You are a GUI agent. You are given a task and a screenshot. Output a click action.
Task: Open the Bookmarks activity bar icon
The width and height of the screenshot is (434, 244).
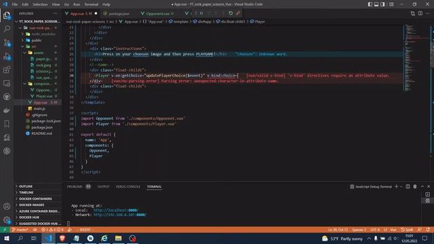[7, 124]
